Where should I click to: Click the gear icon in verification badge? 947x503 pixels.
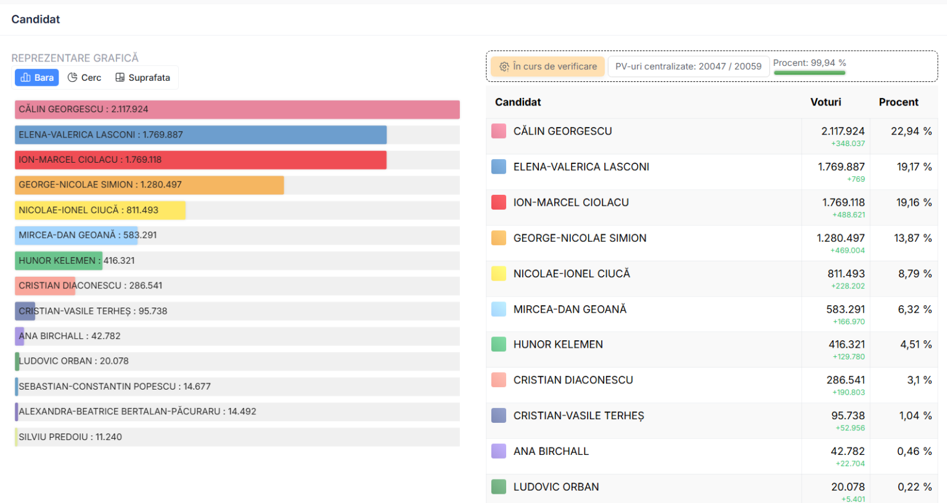(x=504, y=67)
